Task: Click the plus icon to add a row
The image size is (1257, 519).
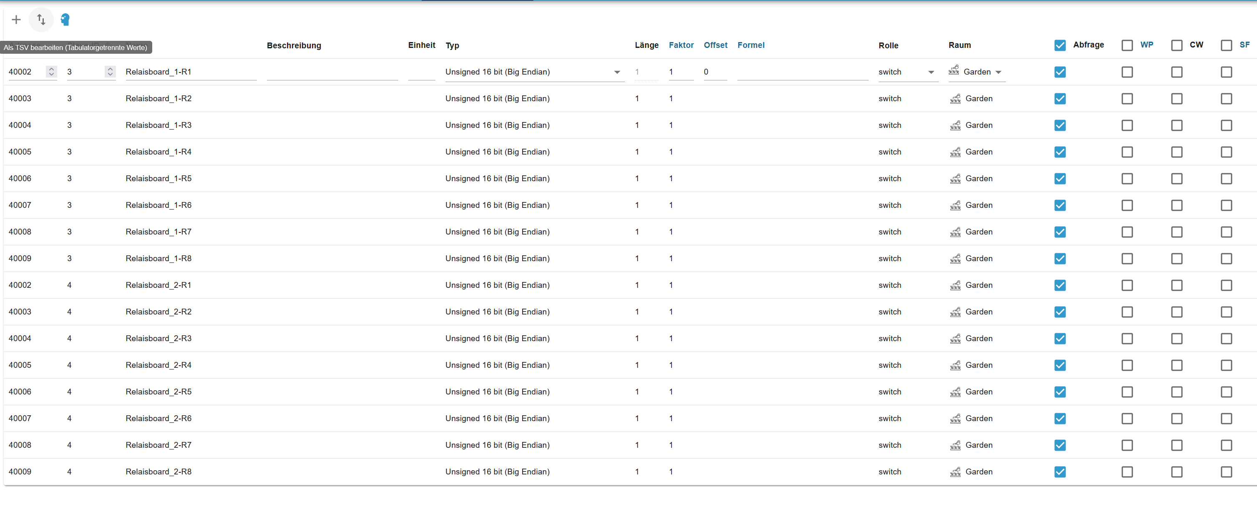Action: [x=16, y=20]
